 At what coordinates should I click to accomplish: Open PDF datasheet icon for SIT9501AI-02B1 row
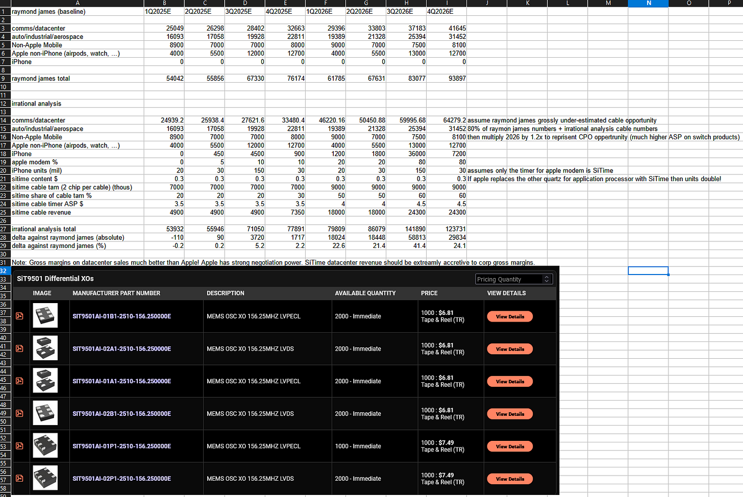[19, 413]
